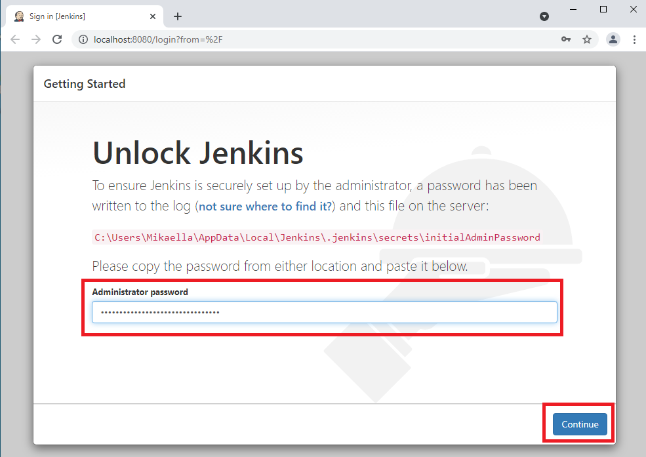Image resolution: width=646 pixels, height=457 pixels.
Task: Click the browser forward arrow
Action: coord(36,39)
